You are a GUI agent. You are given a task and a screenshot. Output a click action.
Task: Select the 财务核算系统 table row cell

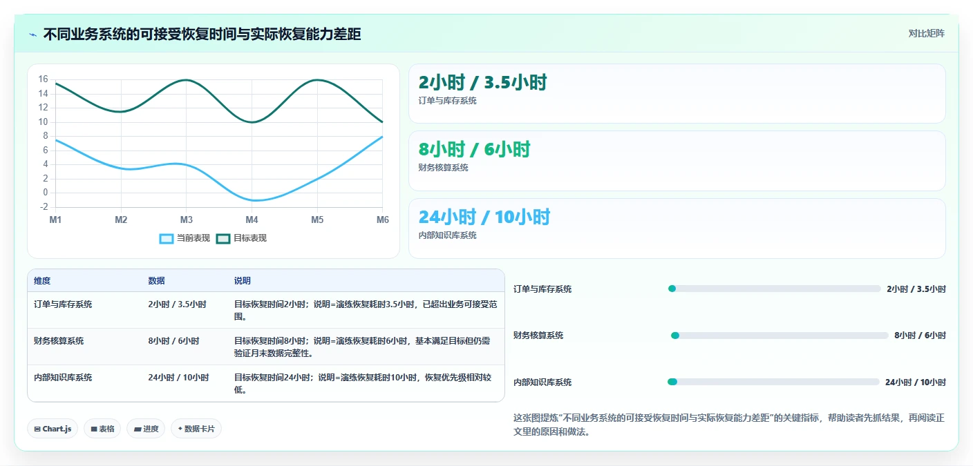coord(84,347)
